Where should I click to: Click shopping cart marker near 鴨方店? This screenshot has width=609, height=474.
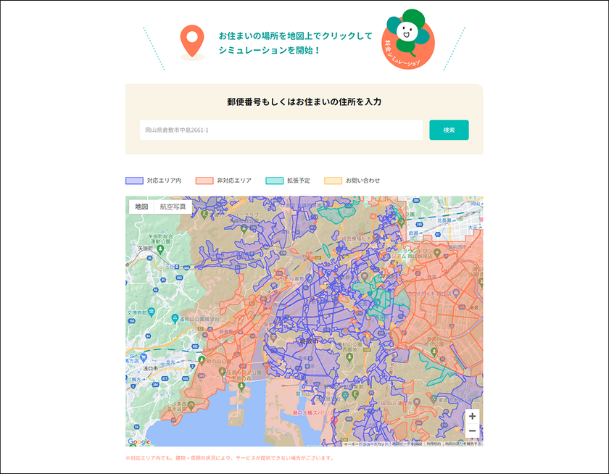(144, 357)
